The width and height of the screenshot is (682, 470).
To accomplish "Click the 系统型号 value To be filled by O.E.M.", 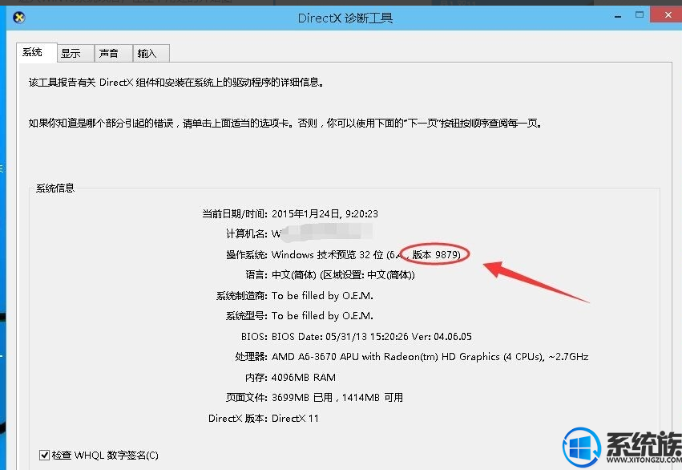I will [x=322, y=316].
